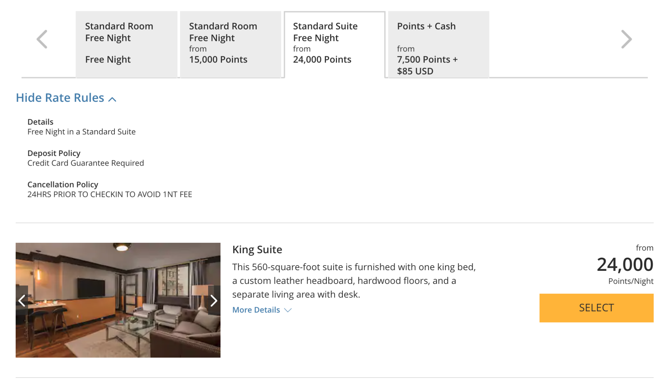Expand More Details for the King Suite
The width and height of the screenshot is (670, 387).
pos(256,310)
